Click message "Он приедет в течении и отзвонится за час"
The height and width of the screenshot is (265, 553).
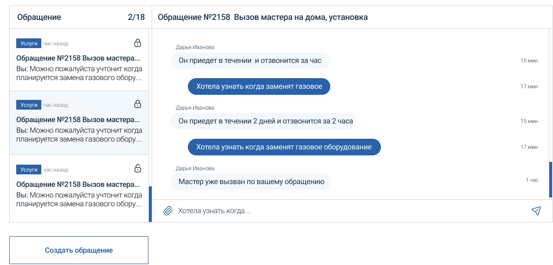click(x=250, y=61)
